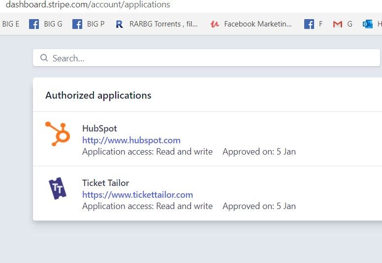The image size is (382, 263).
Task: Click HubSpot's Approved on: 5 Jan text
Action: coord(259,152)
